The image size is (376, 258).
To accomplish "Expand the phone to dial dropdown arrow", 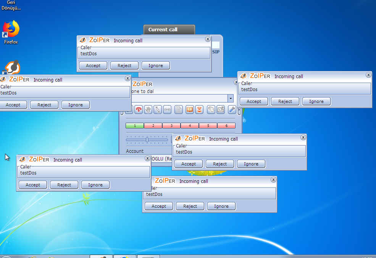I will point(231,98).
